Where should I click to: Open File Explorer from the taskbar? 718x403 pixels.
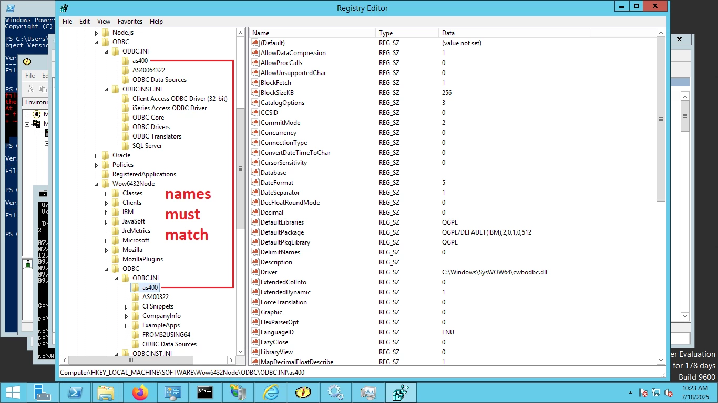[106, 393]
